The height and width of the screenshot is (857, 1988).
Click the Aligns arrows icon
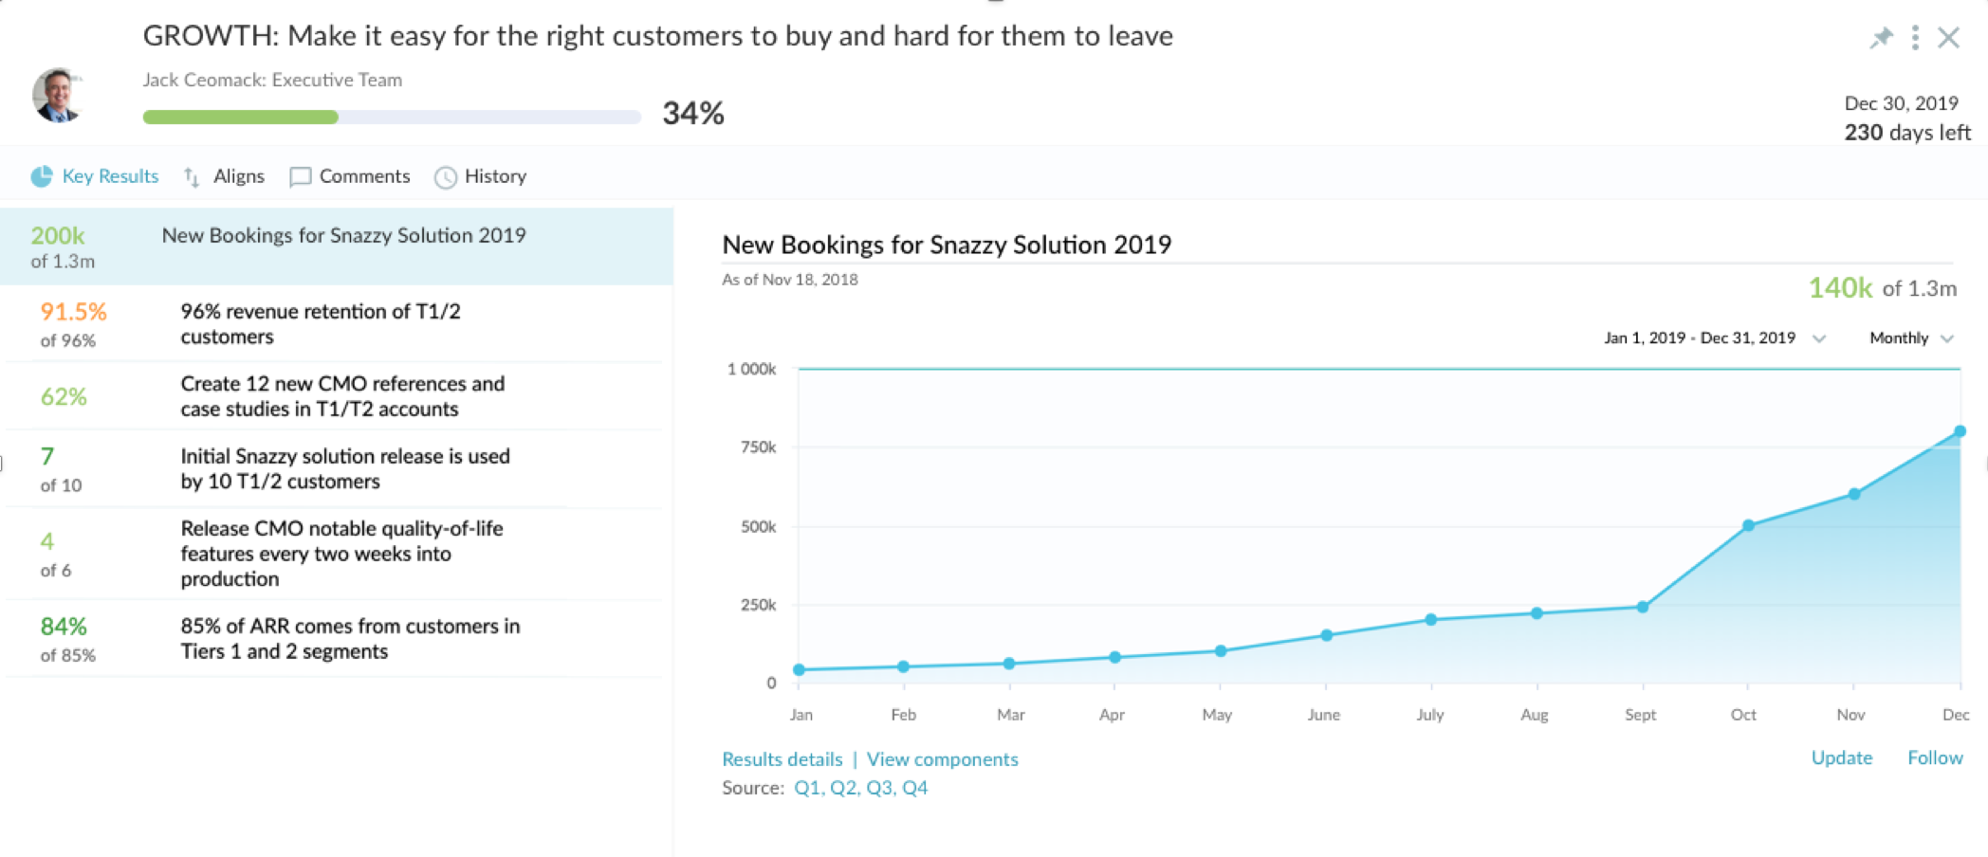[x=192, y=177]
